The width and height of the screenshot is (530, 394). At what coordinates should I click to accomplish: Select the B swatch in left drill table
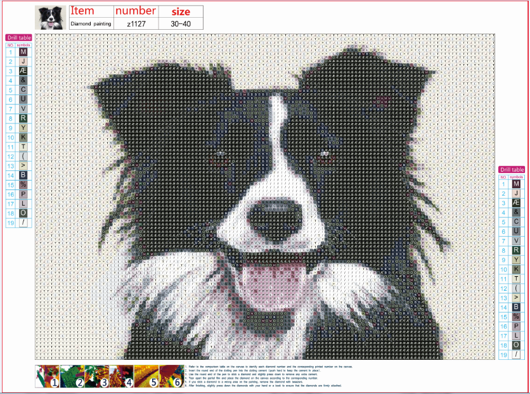click(23, 175)
